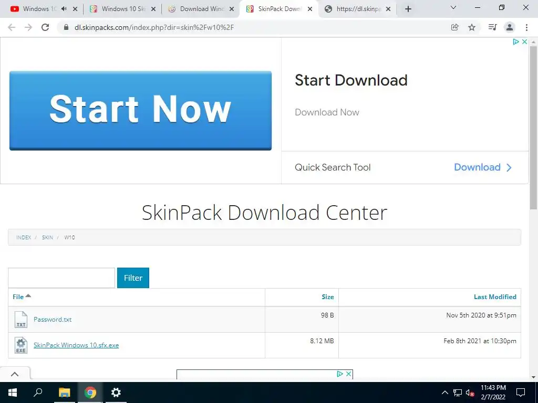Image resolution: width=538 pixels, height=403 pixels.
Task: Open the Chrome three-dot menu
Action: point(526,27)
